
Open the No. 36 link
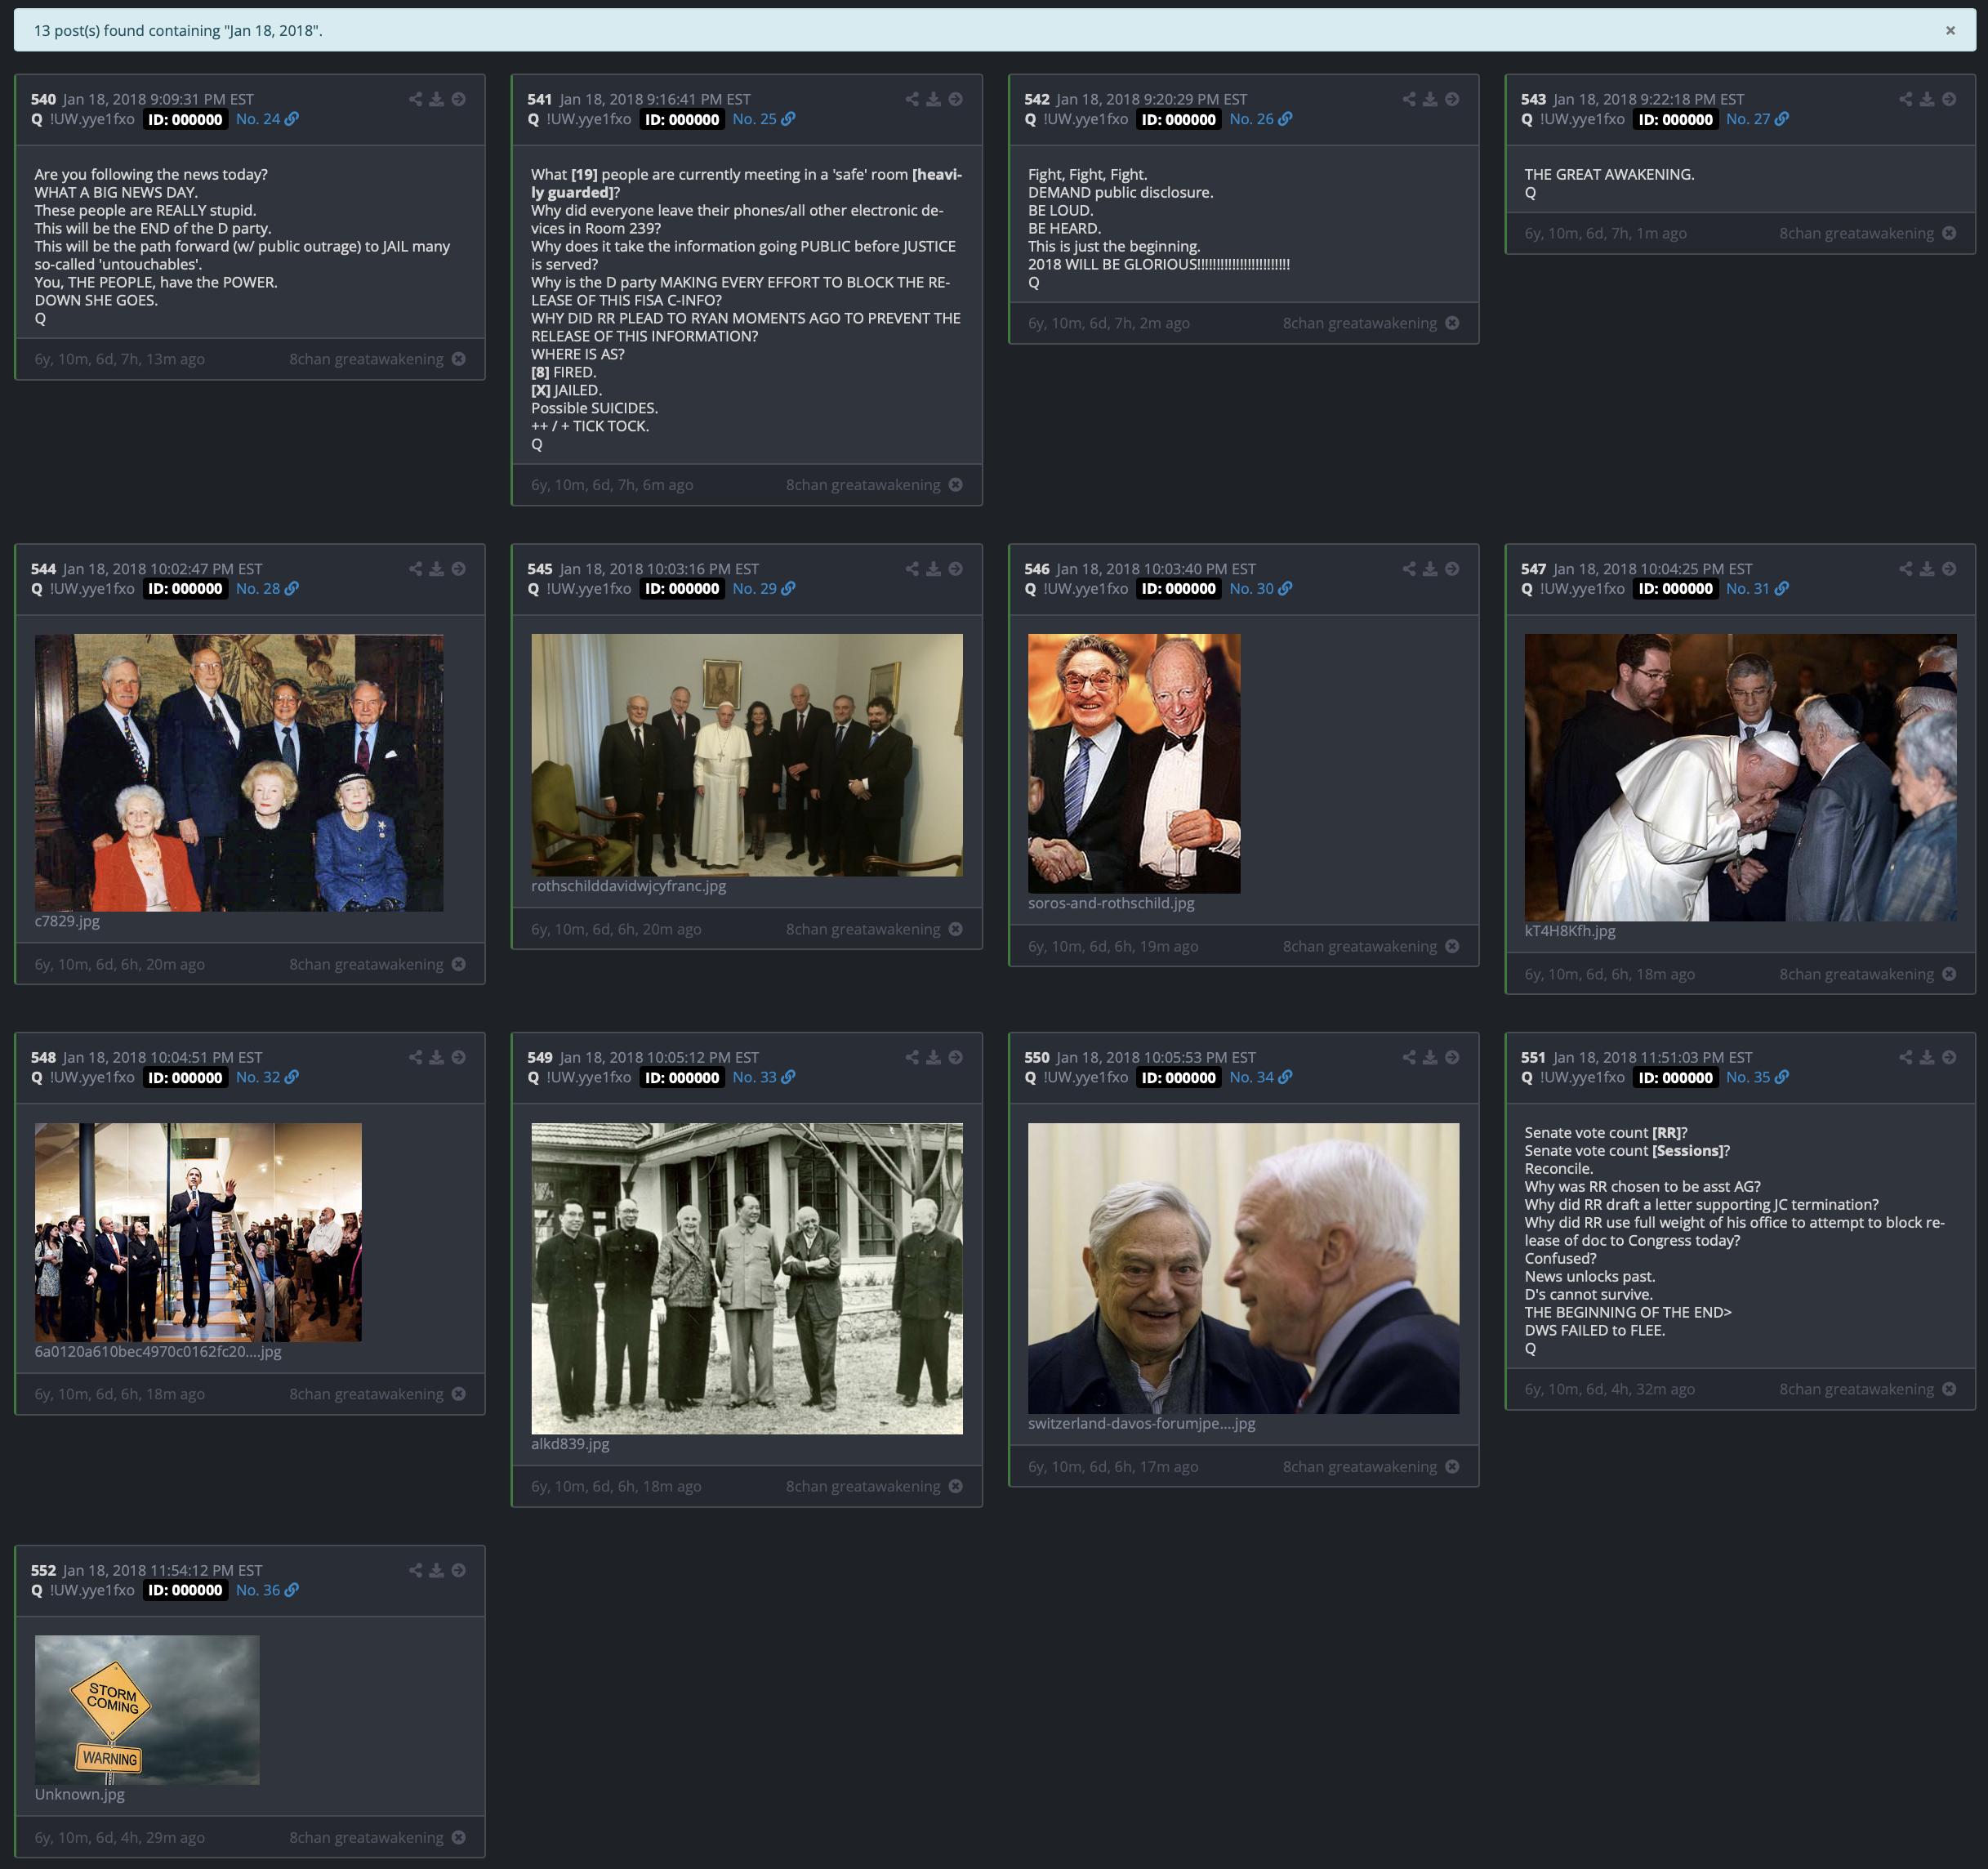coord(267,1590)
